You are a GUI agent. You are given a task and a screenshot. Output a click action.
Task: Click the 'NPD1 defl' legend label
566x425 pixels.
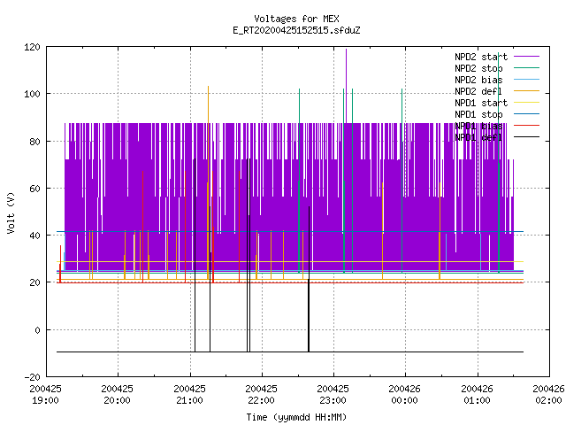click(478, 138)
